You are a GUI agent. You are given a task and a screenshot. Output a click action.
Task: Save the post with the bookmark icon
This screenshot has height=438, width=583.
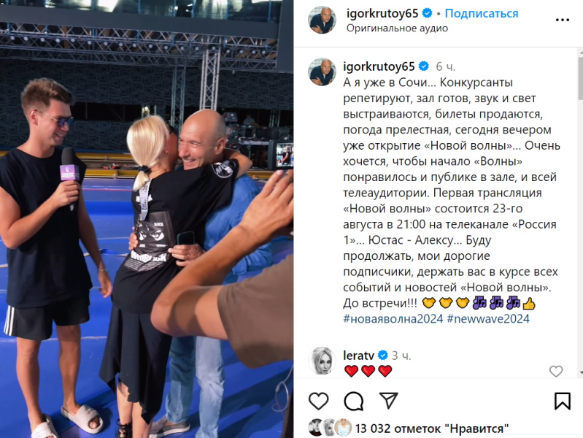562,401
